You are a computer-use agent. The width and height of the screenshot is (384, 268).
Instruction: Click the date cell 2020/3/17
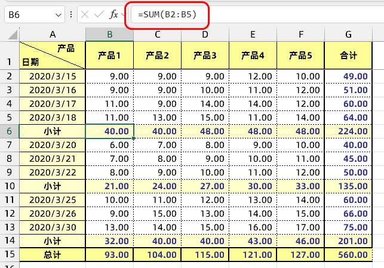coord(53,104)
